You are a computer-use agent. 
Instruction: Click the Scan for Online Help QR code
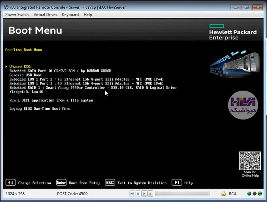250,161
